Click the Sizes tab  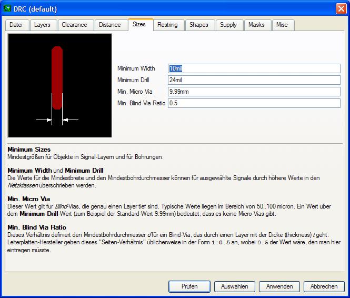coord(139,24)
